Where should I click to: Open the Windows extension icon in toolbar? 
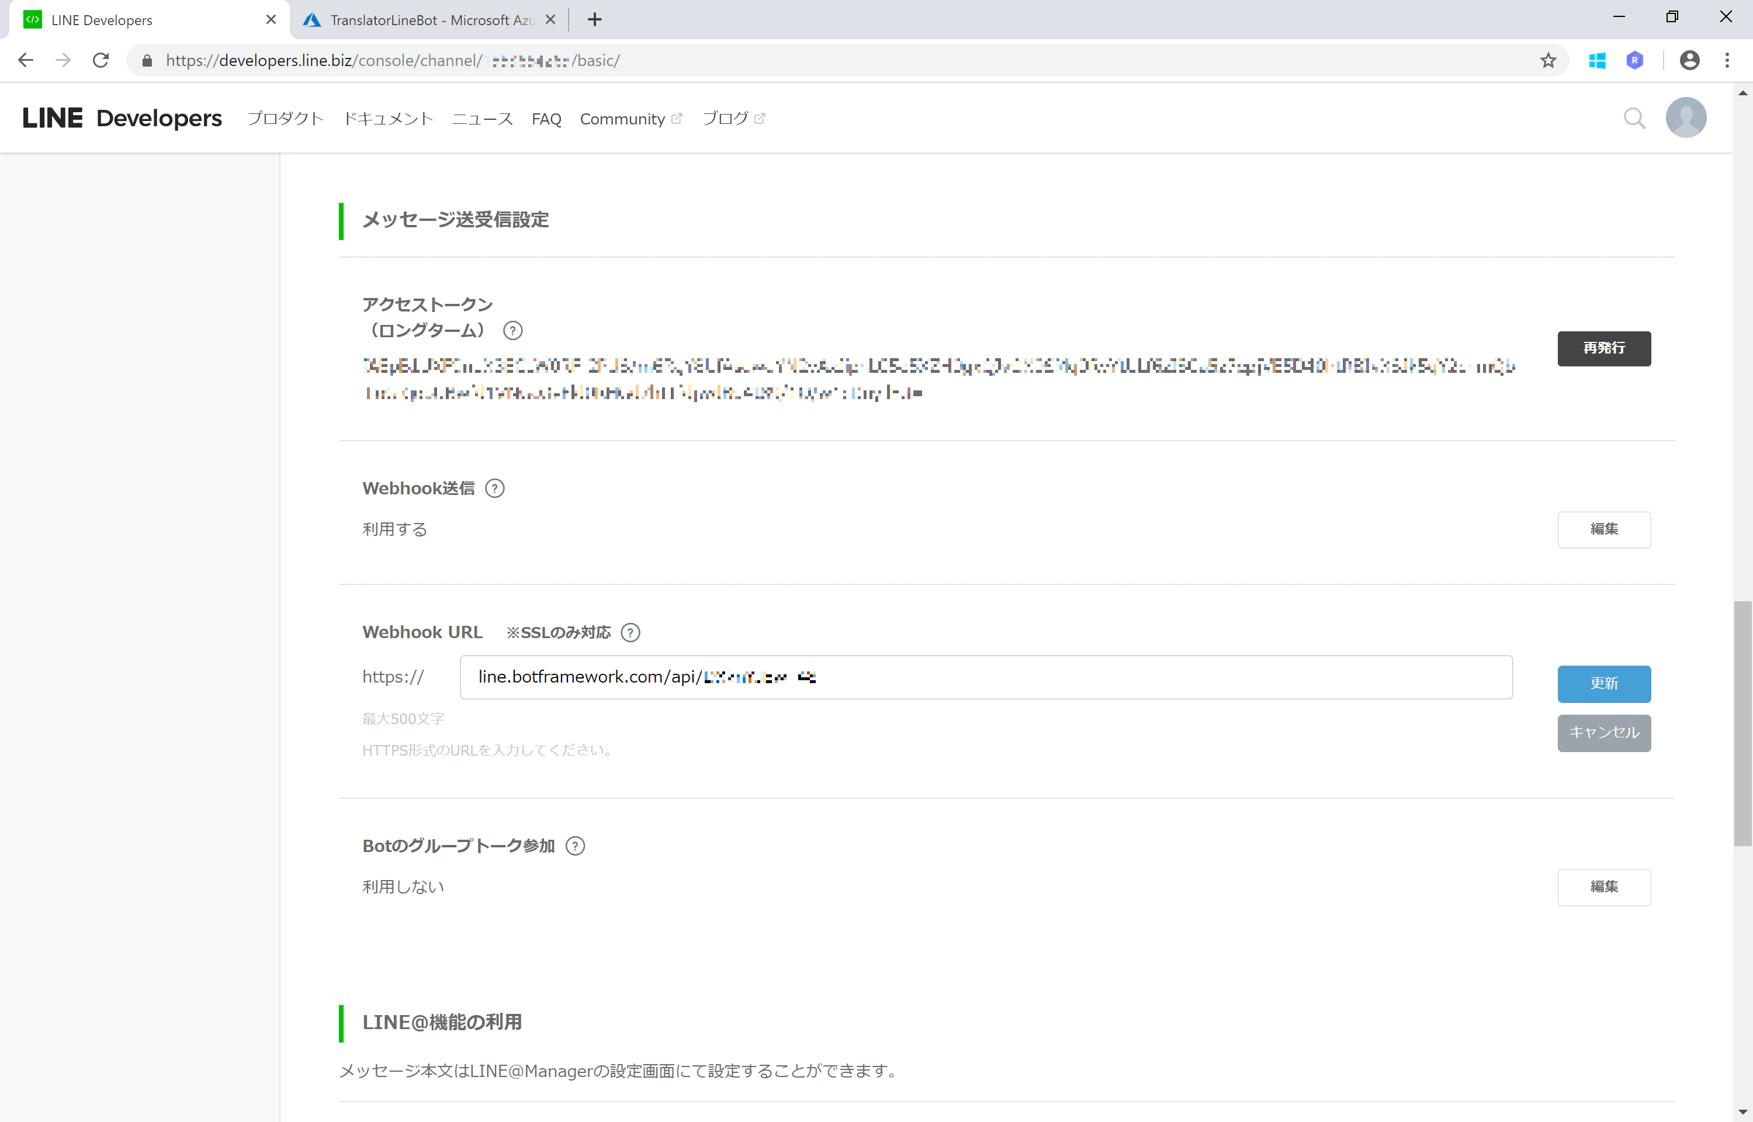tap(1597, 60)
